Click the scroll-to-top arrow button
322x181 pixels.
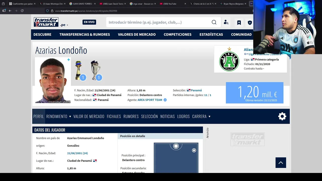point(281,163)
